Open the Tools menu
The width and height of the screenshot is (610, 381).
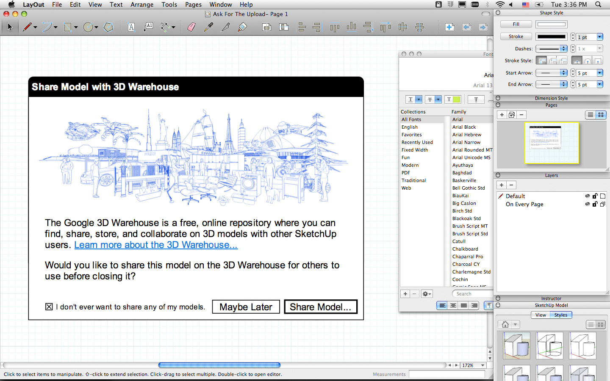click(x=169, y=4)
